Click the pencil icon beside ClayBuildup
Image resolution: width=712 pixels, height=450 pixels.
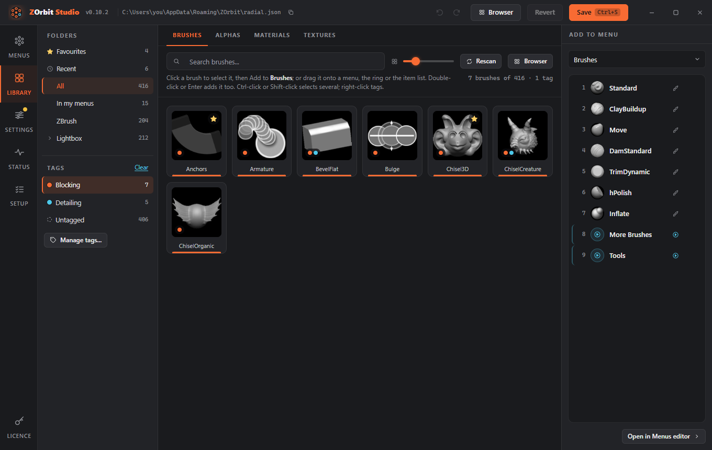[675, 109]
